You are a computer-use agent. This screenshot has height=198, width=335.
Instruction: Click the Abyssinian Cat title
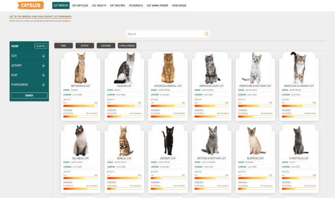click(x=81, y=86)
